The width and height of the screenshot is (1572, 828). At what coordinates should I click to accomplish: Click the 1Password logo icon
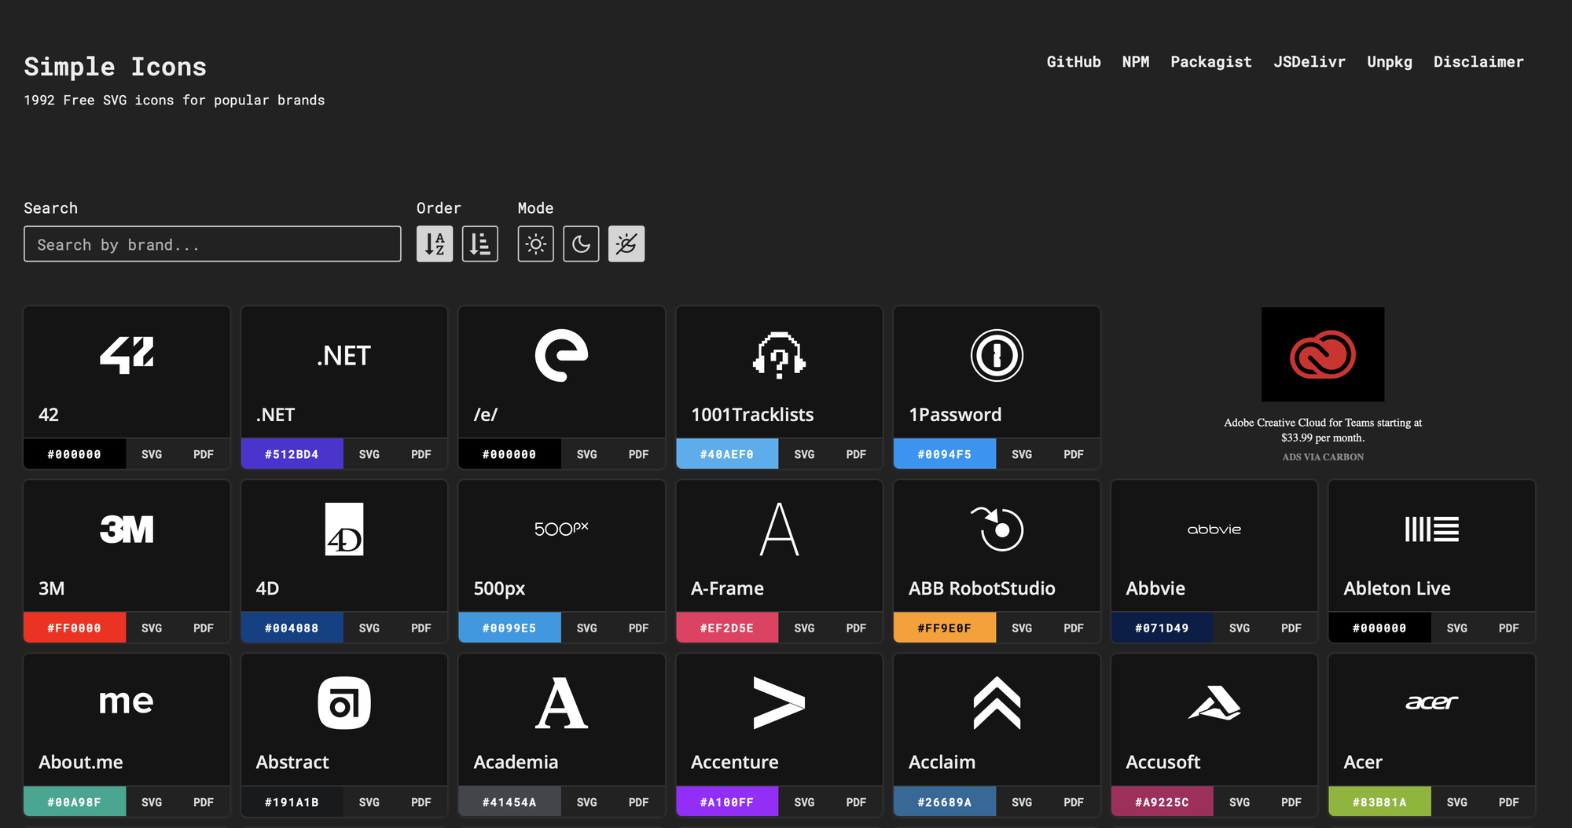click(x=997, y=355)
